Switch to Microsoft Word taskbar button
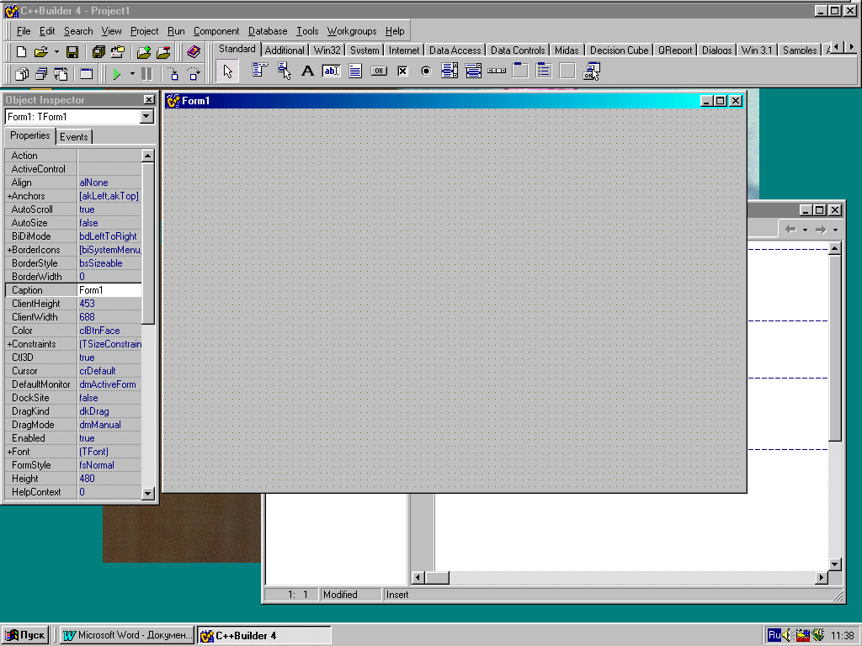Viewport: 862px width, 646px height. click(x=127, y=635)
